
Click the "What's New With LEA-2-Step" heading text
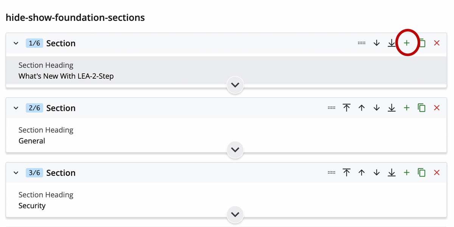(x=66, y=76)
